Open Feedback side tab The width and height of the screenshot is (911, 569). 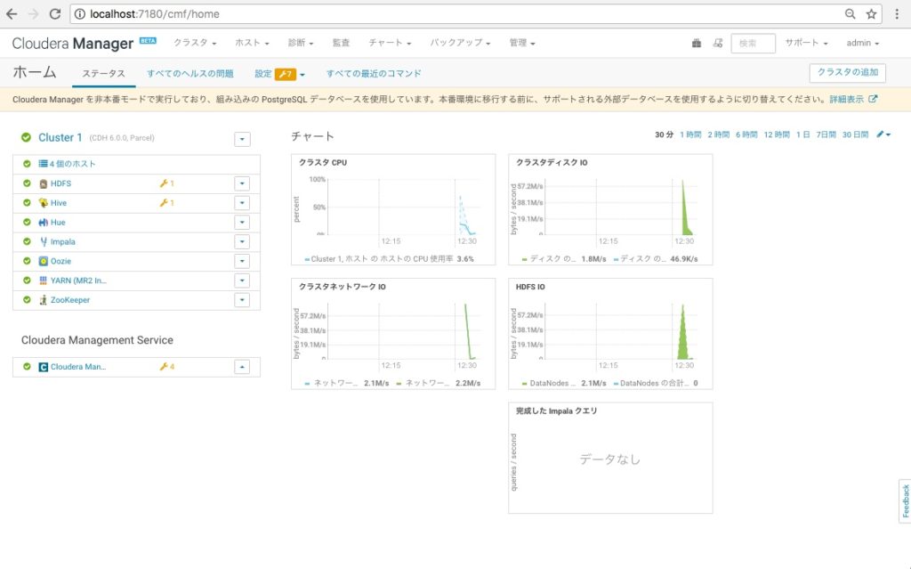pyautogui.click(x=905, y=501)
